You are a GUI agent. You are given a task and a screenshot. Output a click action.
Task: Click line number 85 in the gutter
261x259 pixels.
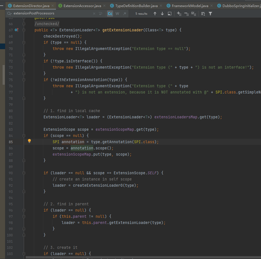11,142
